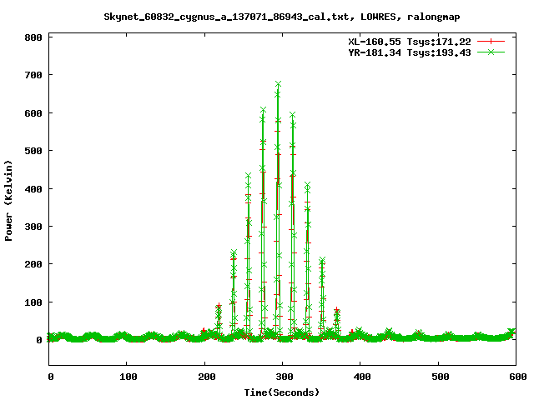Select the YR-181.34 Tsys:193.43 legend entry

410,52
